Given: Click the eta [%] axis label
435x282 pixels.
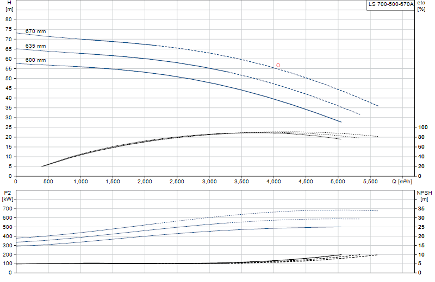Looking at the screenshot, I should click(421, 6).
